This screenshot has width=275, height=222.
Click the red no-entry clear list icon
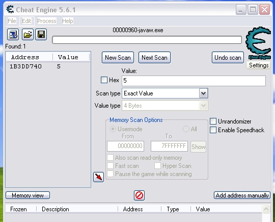point(139,195)
